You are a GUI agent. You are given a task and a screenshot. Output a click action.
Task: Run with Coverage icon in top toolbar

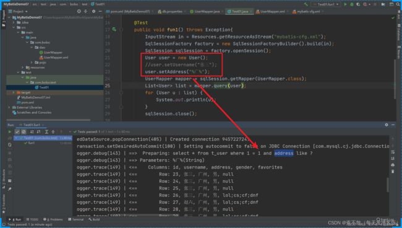[358, 4]
